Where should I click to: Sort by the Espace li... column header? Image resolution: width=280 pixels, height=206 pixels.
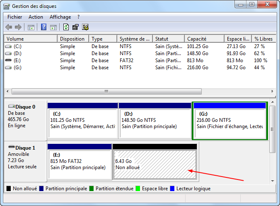pyautogui.click(x=238, y=39)
